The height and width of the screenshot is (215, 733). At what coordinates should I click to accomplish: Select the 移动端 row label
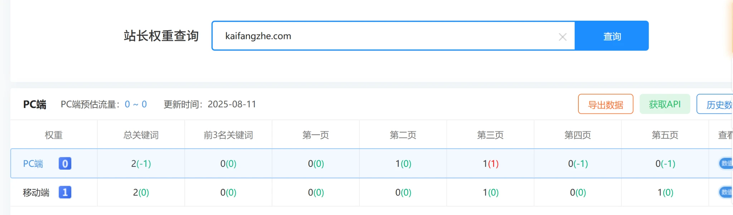click(x=36, y=193)
